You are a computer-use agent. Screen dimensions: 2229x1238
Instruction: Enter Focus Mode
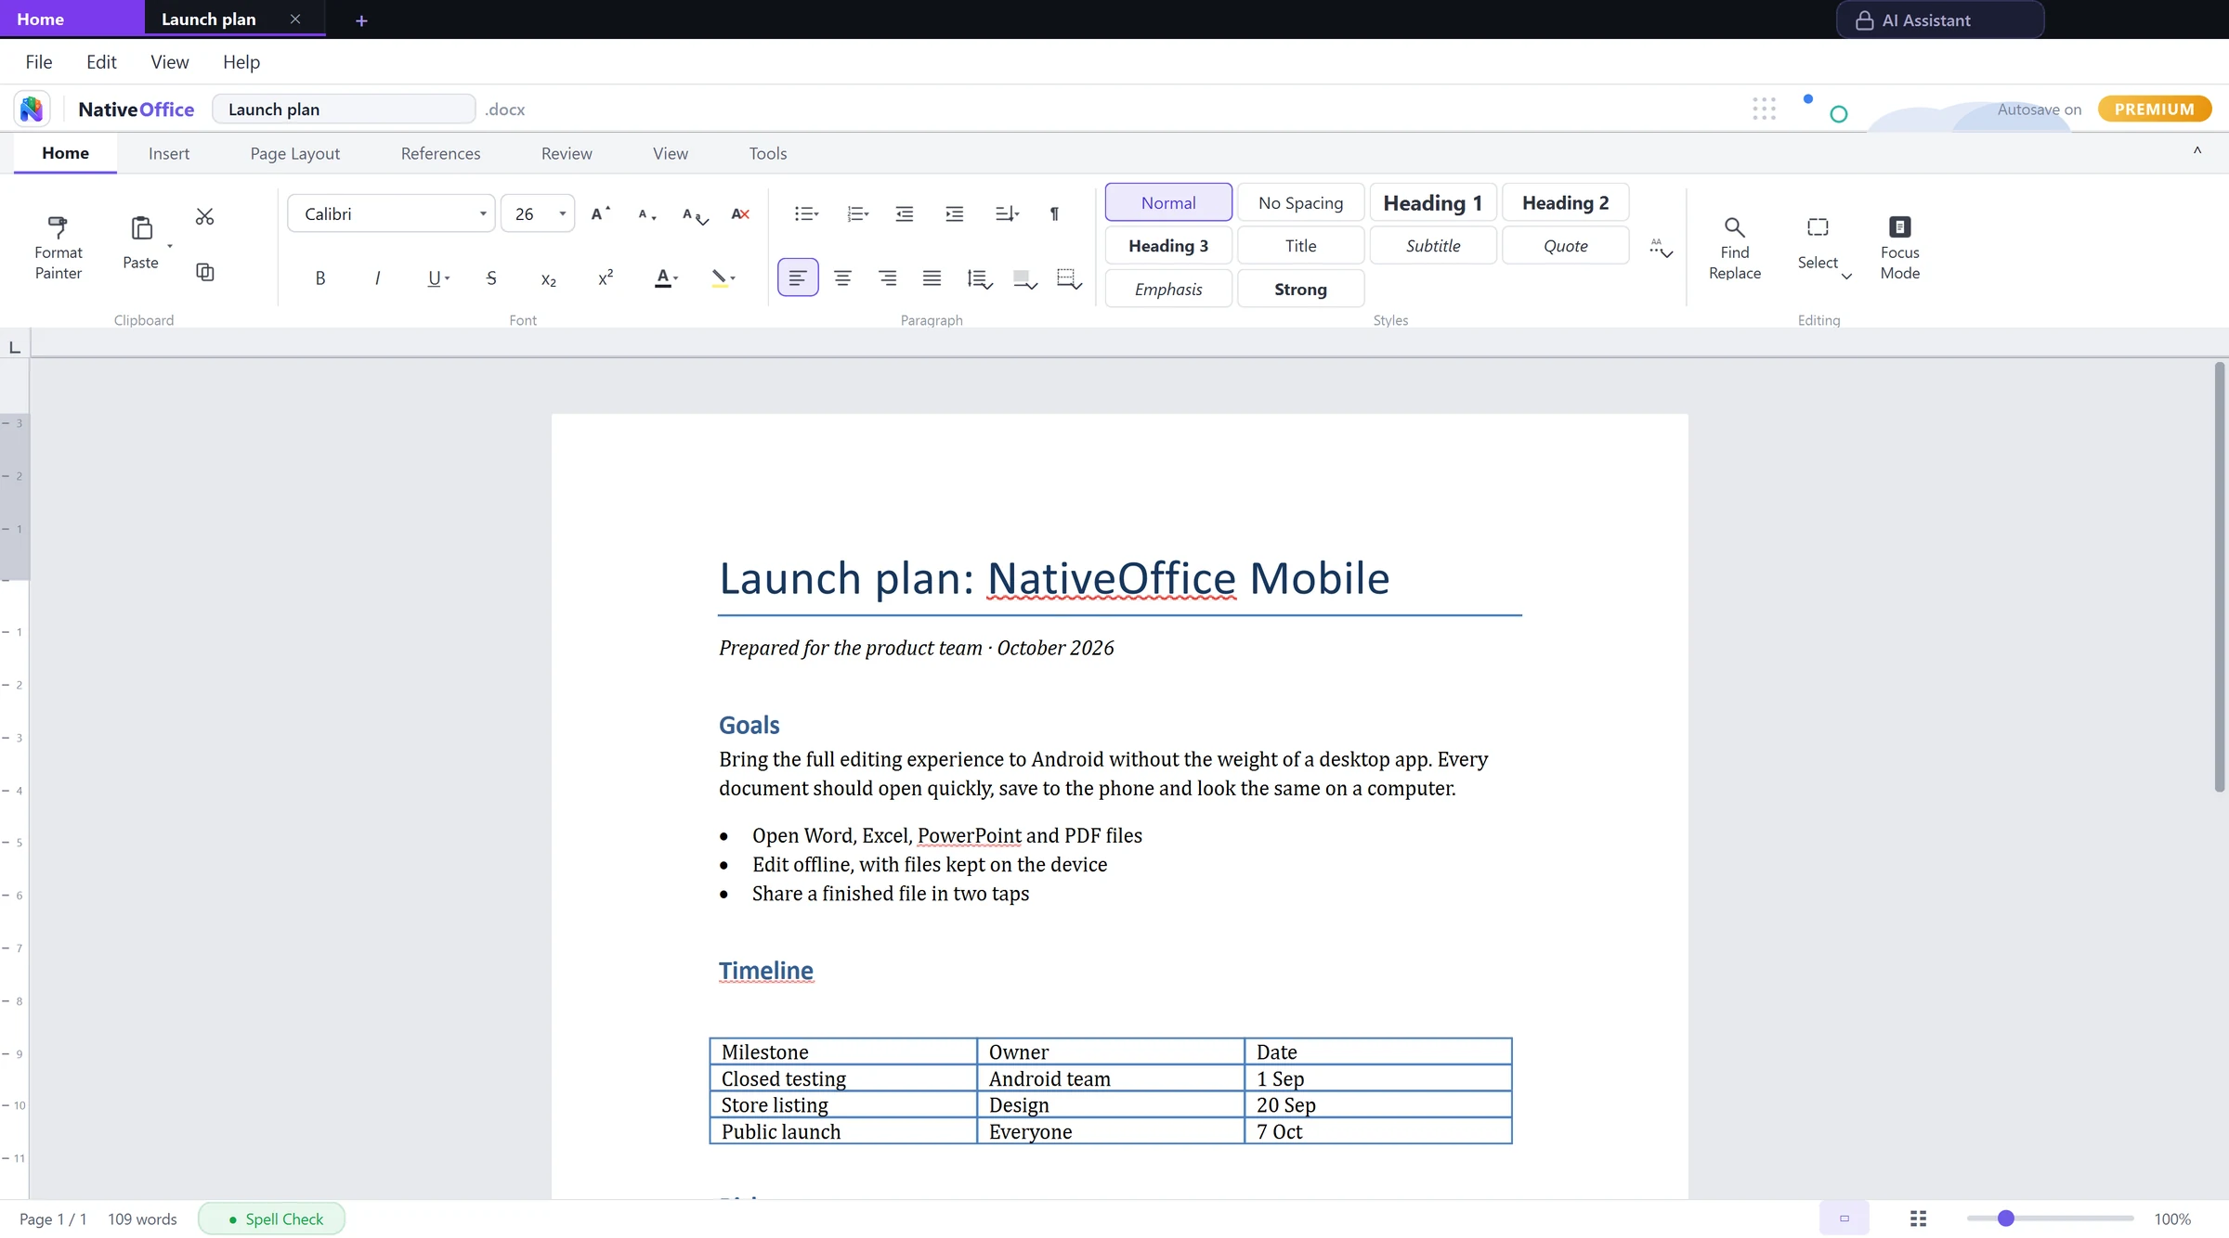pos(1899,248)
